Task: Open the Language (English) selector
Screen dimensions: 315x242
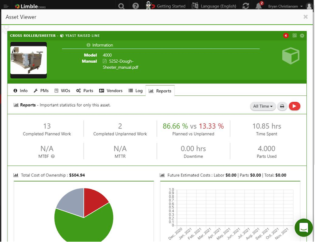Action: pyautogui.click(x=214, y=6)
